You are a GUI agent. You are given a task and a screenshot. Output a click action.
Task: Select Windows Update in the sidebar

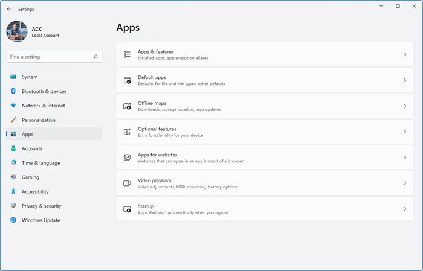[x=40, y=220]
